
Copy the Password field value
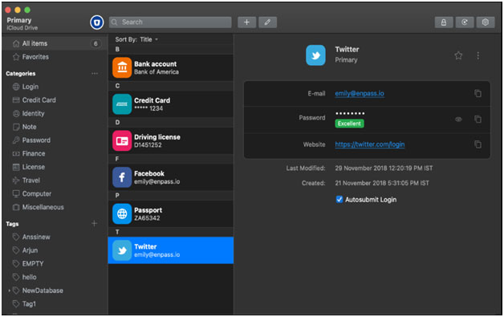point(478,119)
